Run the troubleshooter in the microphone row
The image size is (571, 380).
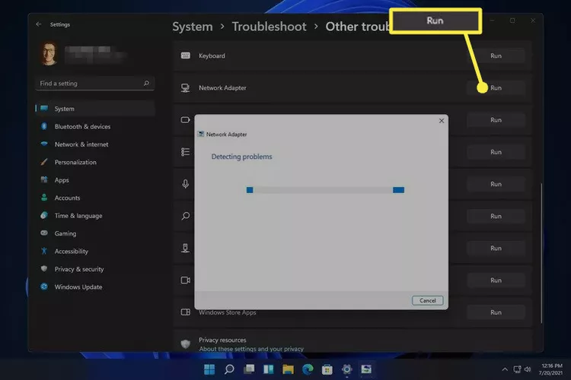pyautogui.click(x=496, y=184)
